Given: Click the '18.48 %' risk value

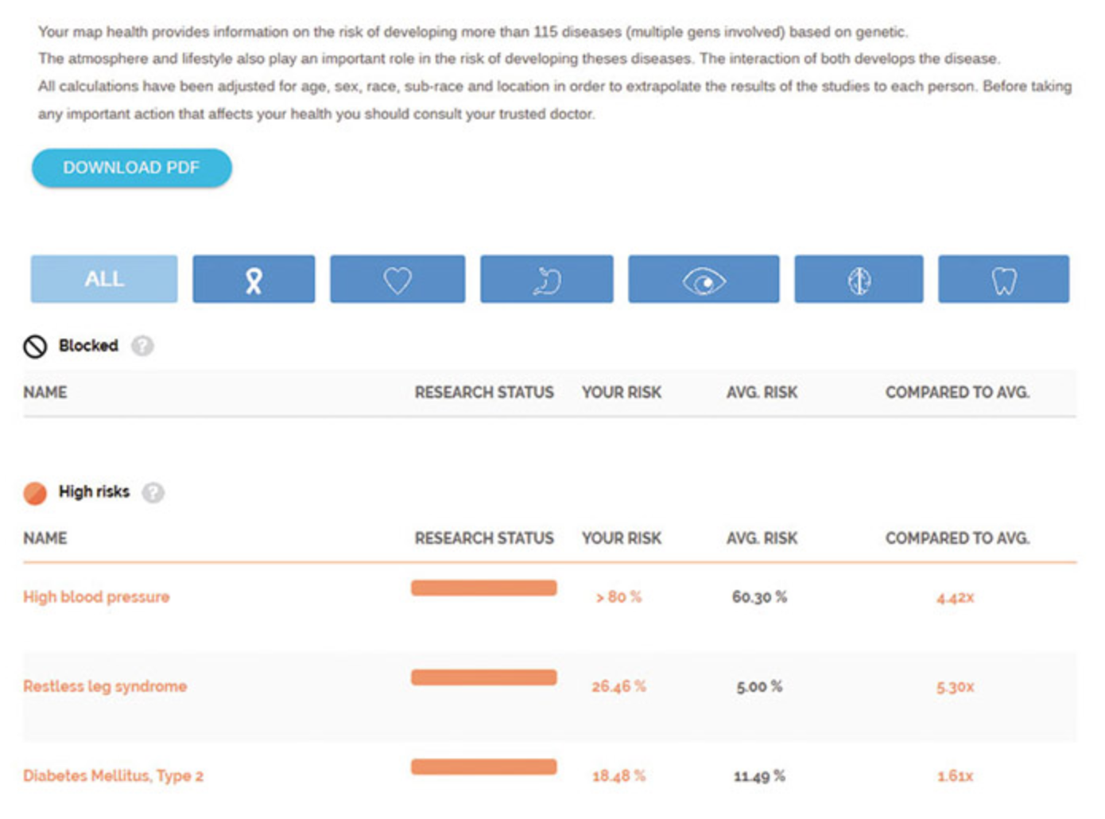Looking at the screenshot, I should tap(618, 776).
